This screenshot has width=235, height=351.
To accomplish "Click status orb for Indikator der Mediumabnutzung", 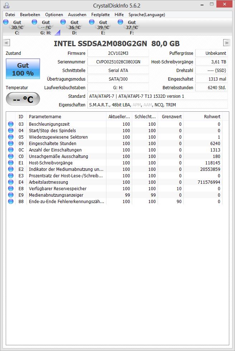I will 11,169.
